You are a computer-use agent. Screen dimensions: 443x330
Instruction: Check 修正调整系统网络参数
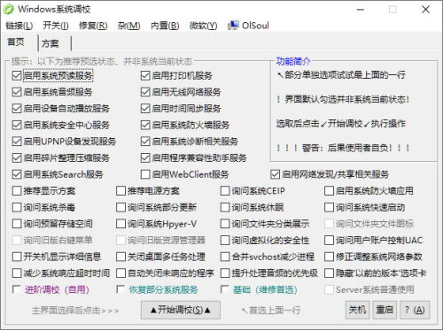tap(329, 257)
